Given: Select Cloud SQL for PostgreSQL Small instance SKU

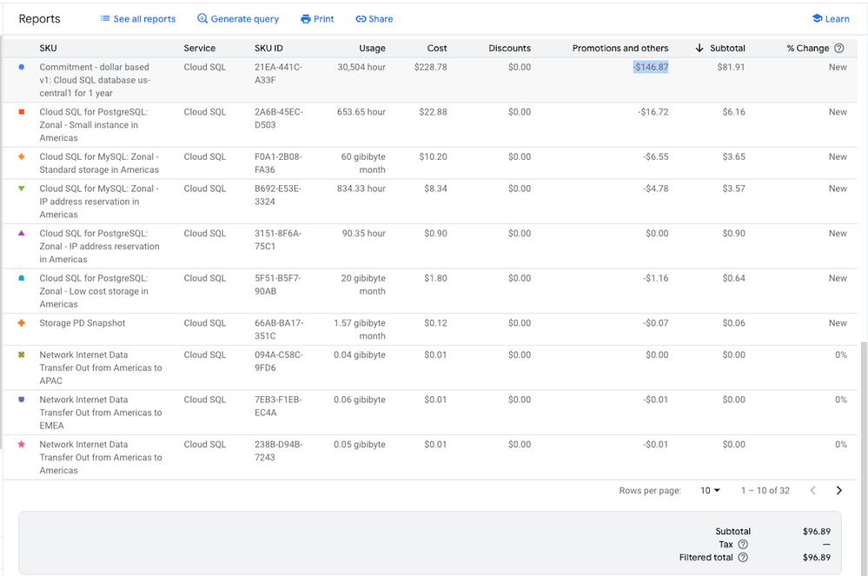Looking at the screenshot, I should pos(94,125).
